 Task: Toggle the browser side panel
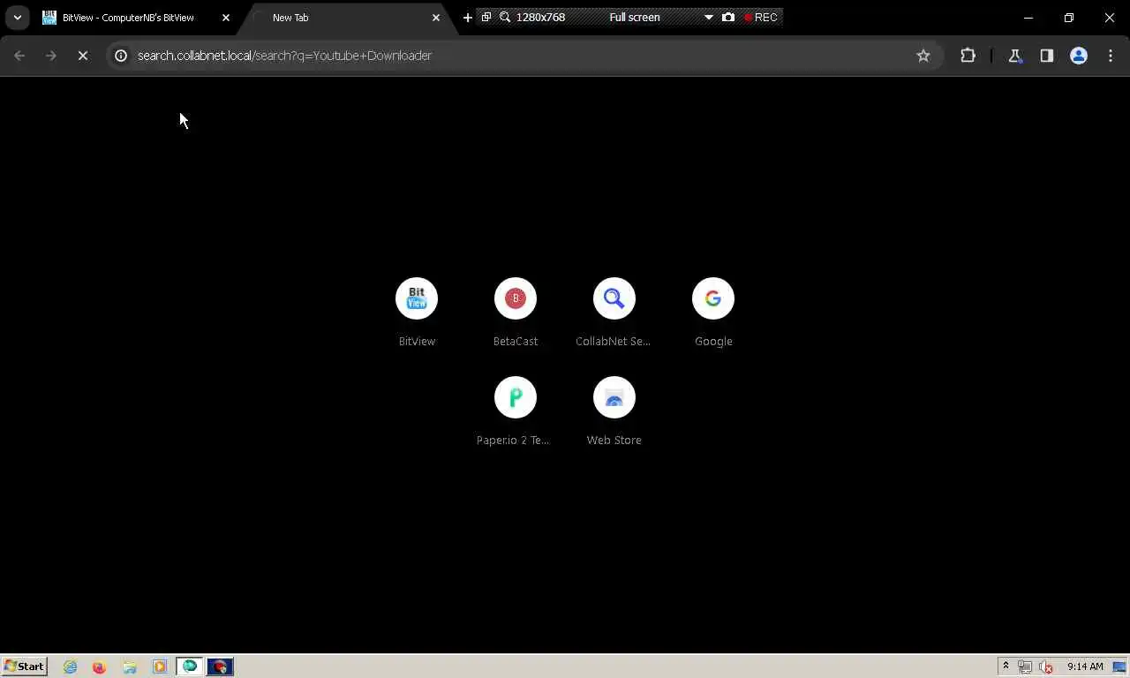point(1047,56)
